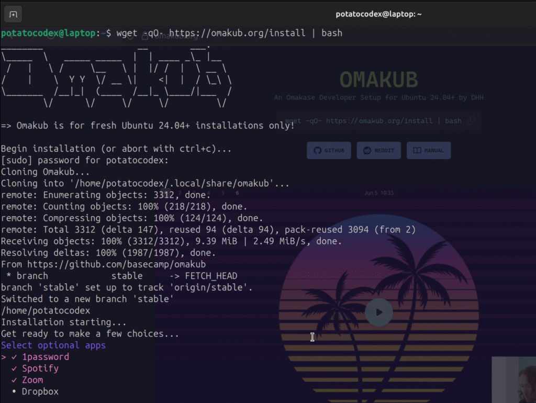This screenshot has width=536, height=403.
Task: Click the OMAKUB heading on the web page
Action: (379, 80)
